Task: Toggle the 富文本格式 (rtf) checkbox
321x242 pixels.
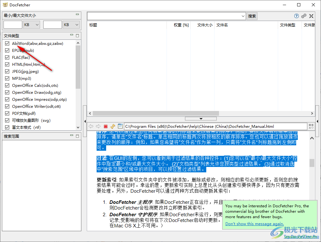Action: pyautogui.click(x=7, y=127)
